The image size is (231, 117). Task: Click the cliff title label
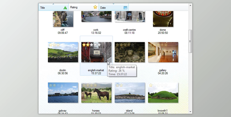(63, 30)
